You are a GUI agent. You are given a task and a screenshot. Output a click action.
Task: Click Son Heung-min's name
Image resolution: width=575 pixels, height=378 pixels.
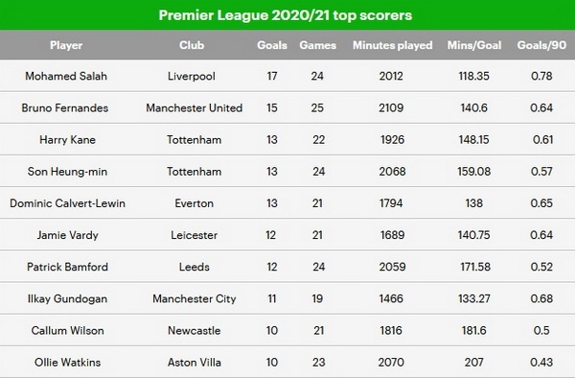[67, 172]
